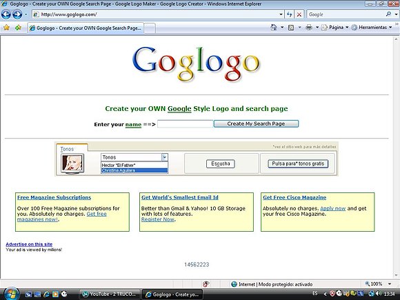Open the Favorites Center star icon
The image size is (400, 300).
pyautogui.click(x=6, y=28)
